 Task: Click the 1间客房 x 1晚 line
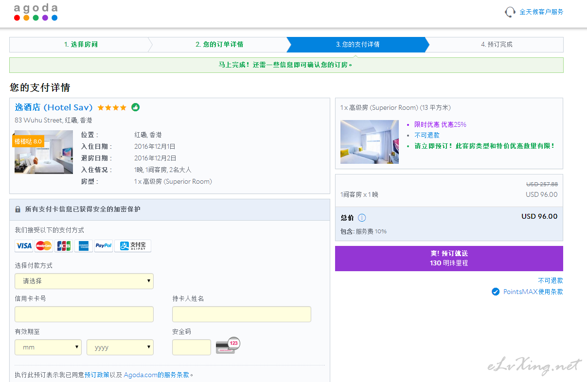coord(359,194)
